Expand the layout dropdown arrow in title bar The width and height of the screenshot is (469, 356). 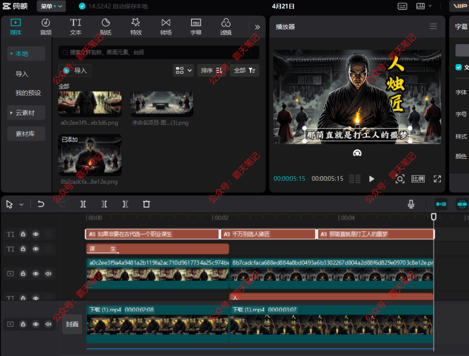click(430, 6)
